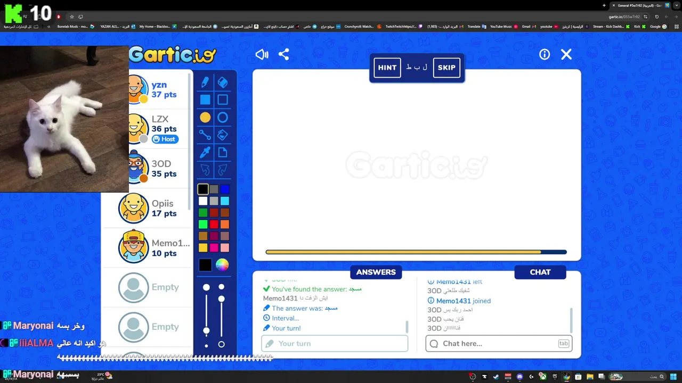
Task: Click the current color black preview box
Action: 205,265
